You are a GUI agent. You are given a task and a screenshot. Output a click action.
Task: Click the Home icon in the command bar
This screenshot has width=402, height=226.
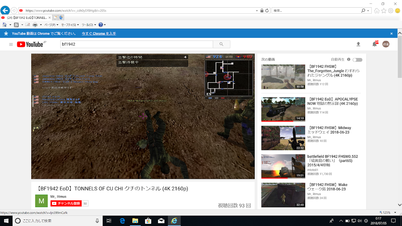[x=5, y=25]
